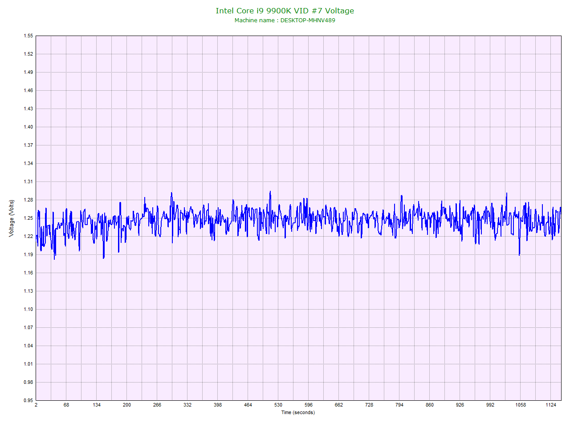Click the 596 seconds time label
The width and height of the screenshot is (570, 427).
(309, 405)
